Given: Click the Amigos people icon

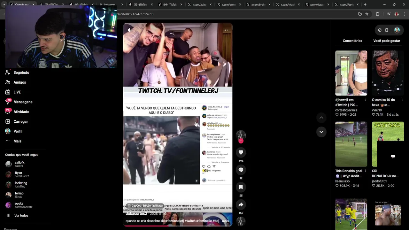Looking at the screenshot, I should coord(8,82).
